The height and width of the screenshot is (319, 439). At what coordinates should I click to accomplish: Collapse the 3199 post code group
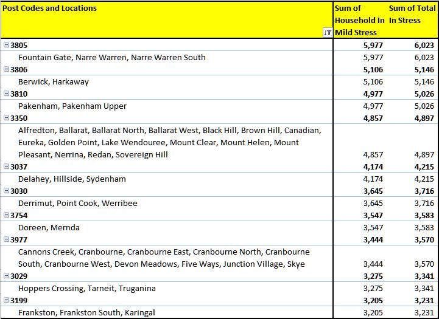6,300
